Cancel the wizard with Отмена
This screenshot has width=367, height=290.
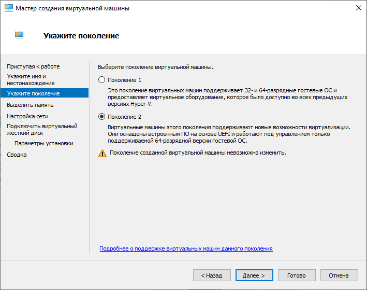[339, 275]
